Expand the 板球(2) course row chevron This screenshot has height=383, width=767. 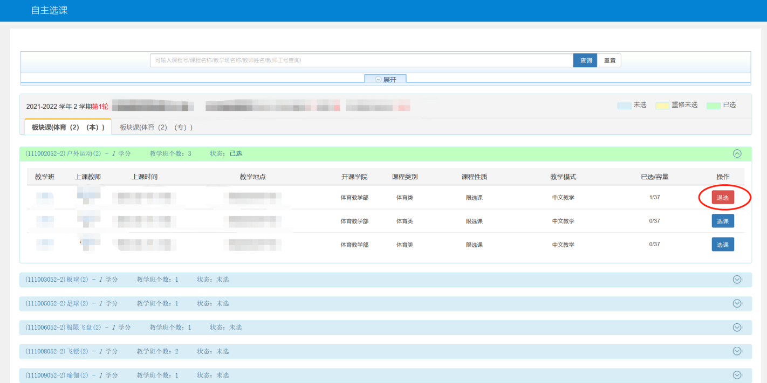click(737, 280)
